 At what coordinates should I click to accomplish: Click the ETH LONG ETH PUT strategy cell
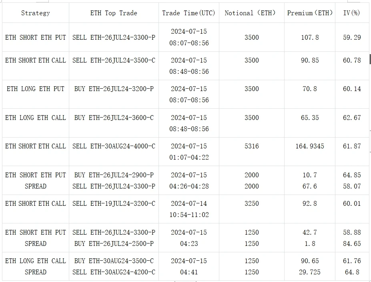pyautogui.click(x=36, y=89)
